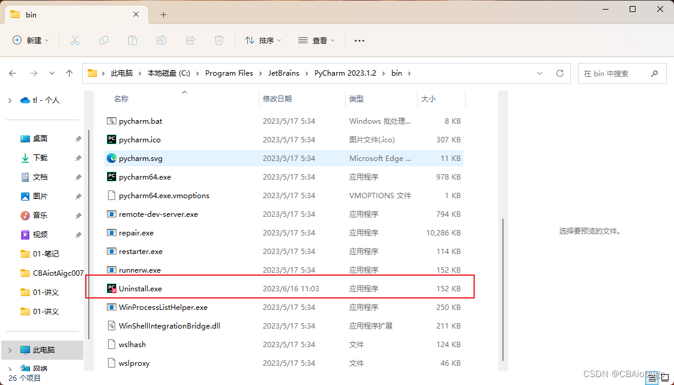Click 此电脑 in the address breadcrumb
The width and height of the screenshot is (674, 385).
(122, 73)
